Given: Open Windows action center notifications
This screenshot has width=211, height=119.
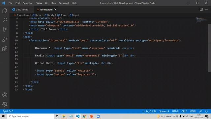Looking at the screenshot, I should pyautogui.click(x=207, y=116).
